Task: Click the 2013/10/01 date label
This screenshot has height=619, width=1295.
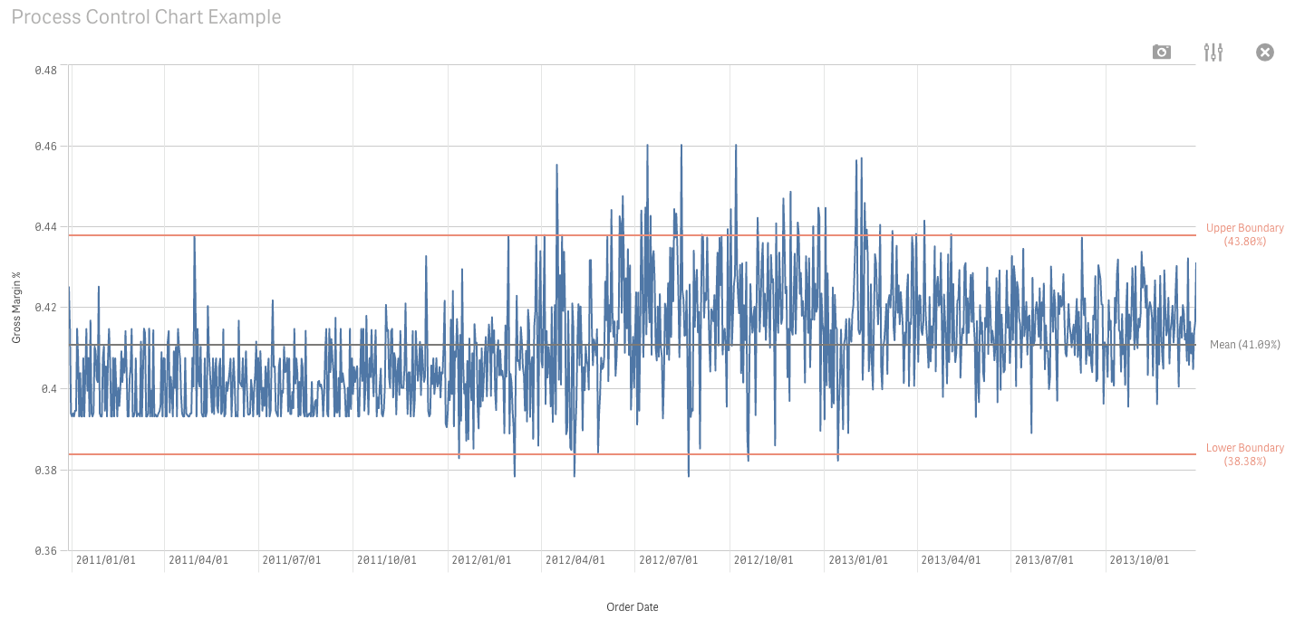Action: pyautogui.click(x=1139, y=559)
